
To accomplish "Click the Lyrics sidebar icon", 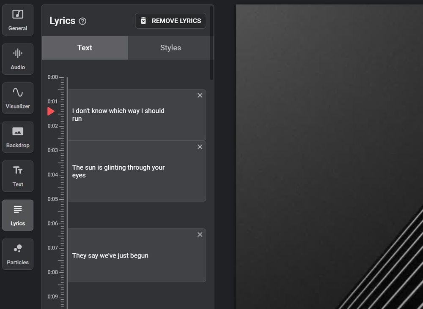I will tap(18, 215).
